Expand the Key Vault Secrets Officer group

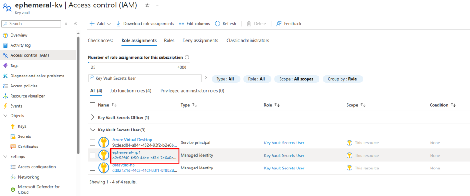(x=93, y=118)
